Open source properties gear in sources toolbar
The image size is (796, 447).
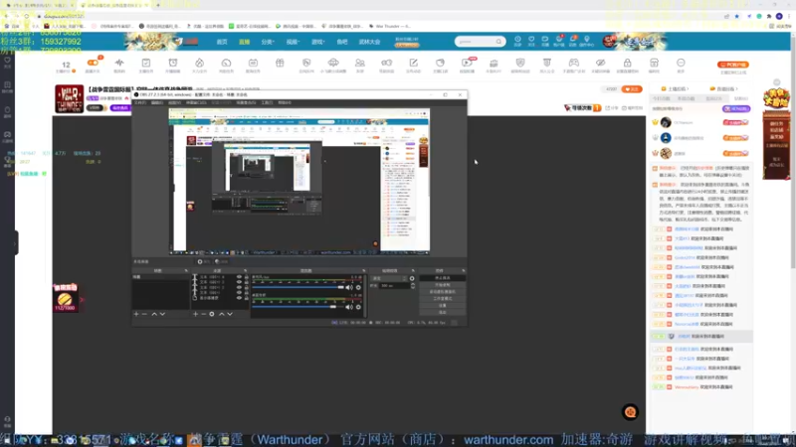[x=212, y=314]
